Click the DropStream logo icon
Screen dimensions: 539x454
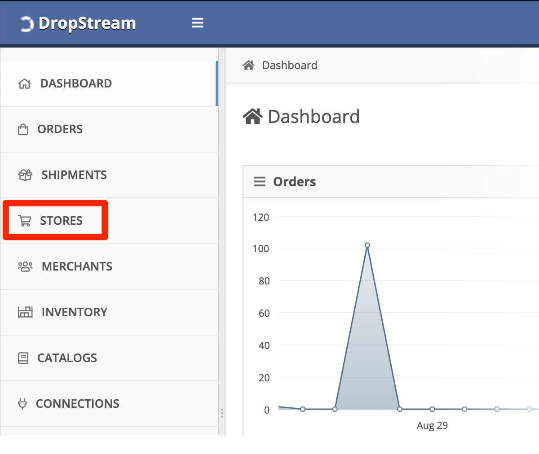27,24
